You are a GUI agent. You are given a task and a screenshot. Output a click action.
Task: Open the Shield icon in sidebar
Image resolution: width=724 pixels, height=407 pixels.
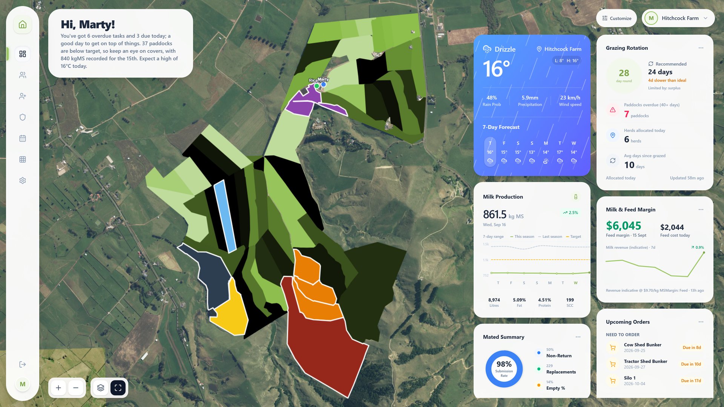pyautogui.click(x=23, y=117)
